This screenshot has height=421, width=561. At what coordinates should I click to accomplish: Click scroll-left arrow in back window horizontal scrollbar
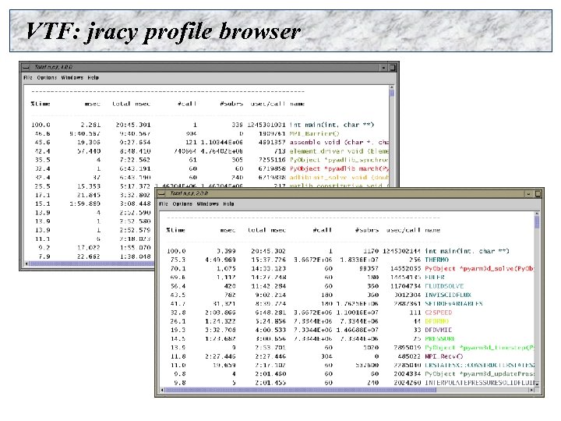26,264
